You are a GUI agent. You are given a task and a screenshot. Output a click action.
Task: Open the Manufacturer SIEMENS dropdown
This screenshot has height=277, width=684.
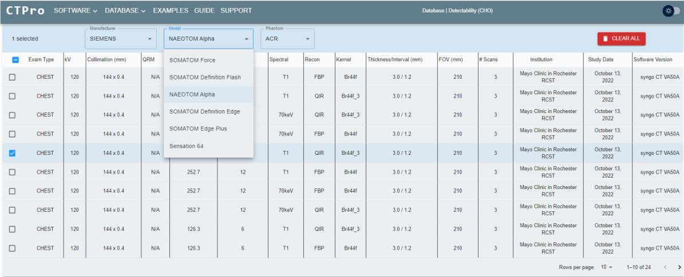tap(121, 39)
